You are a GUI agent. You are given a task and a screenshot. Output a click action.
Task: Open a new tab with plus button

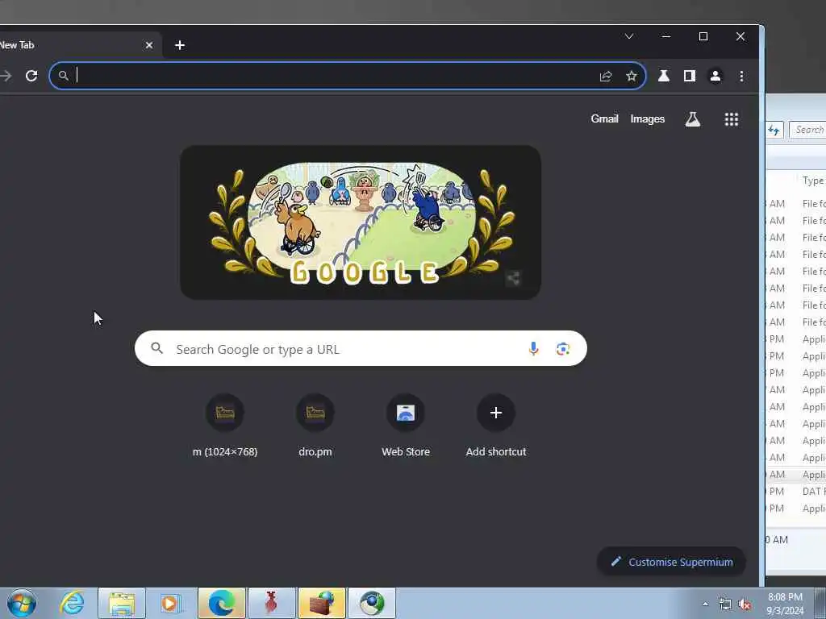tap(180, 45)
